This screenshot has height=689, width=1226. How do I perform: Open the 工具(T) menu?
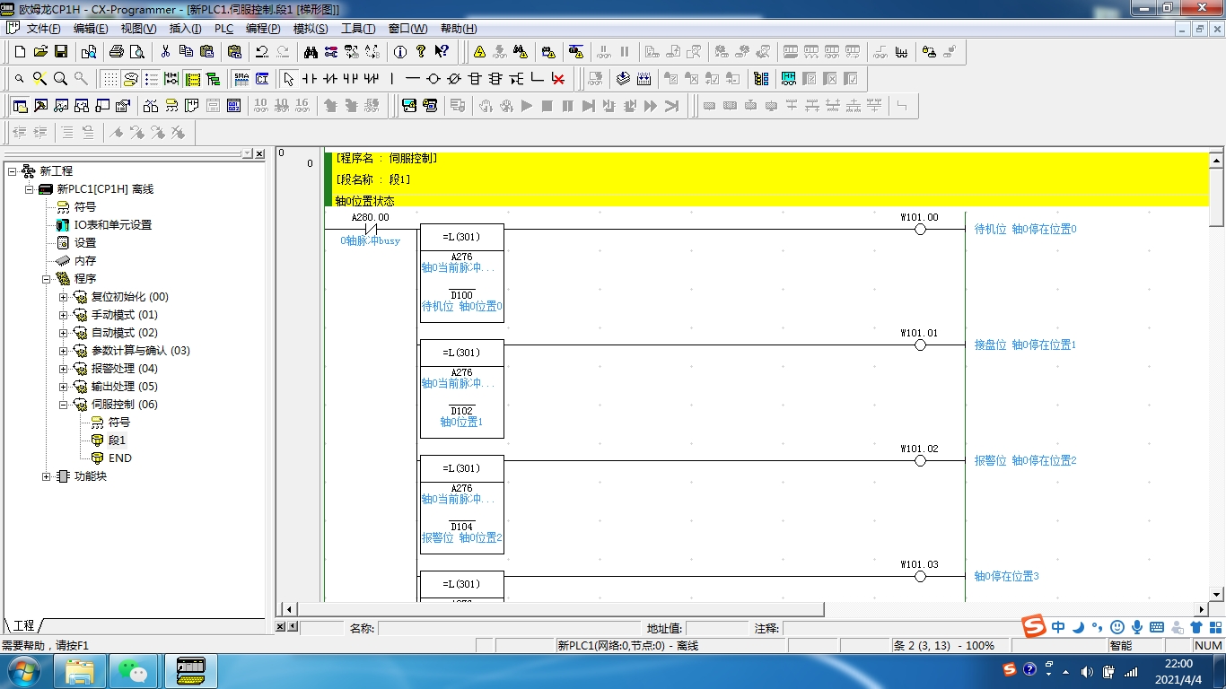tap(358, 29)
